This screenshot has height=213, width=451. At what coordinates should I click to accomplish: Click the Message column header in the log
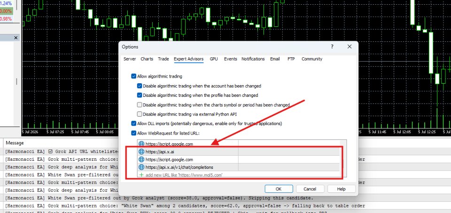(x=15, y=143)
